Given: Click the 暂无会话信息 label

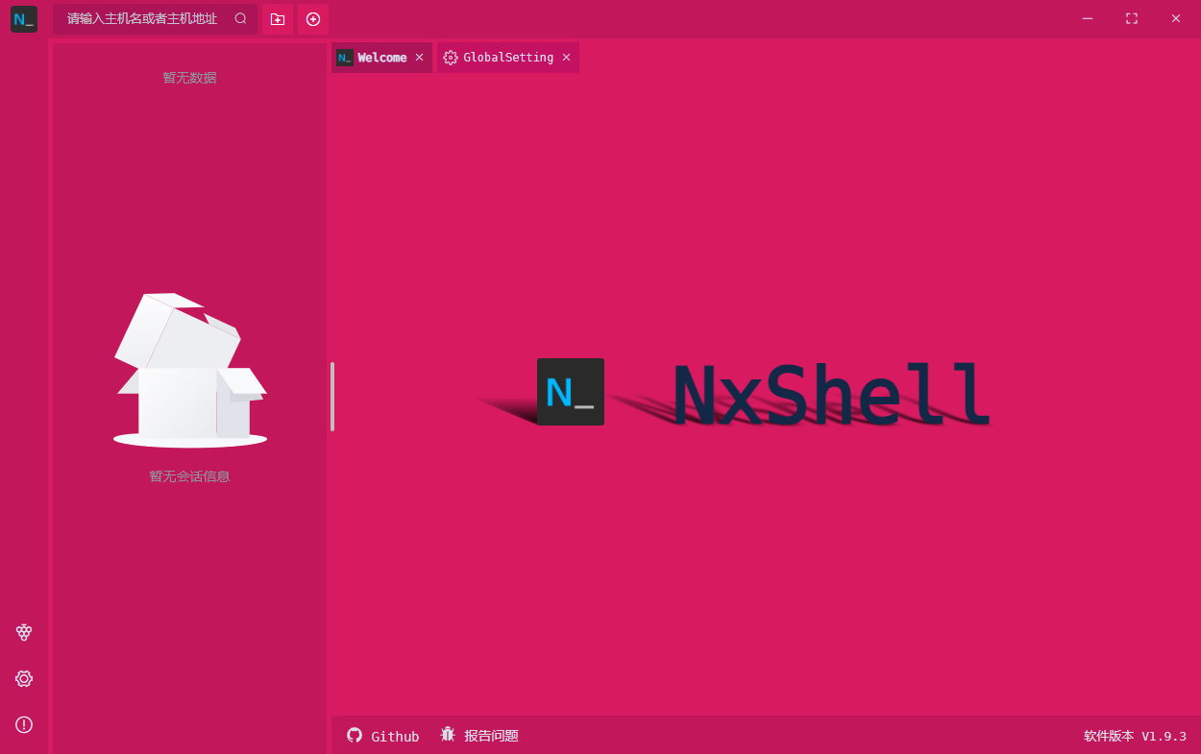Looking at the screenshot, I should [189, 476].
